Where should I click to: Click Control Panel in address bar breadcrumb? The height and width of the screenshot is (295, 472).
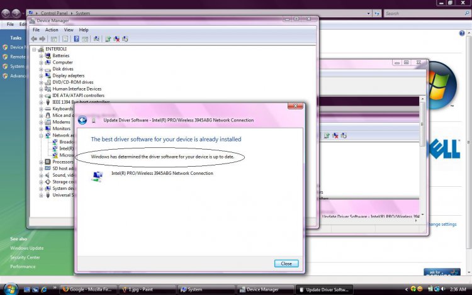(x=54, y=13)
